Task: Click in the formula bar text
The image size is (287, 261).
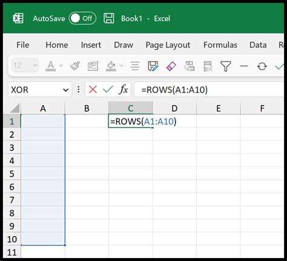Action: [x=174, y=90]
